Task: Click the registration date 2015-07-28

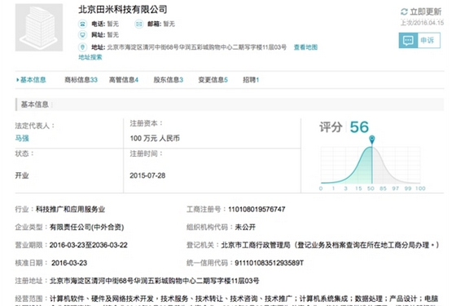Action: [x=147, y=175]
